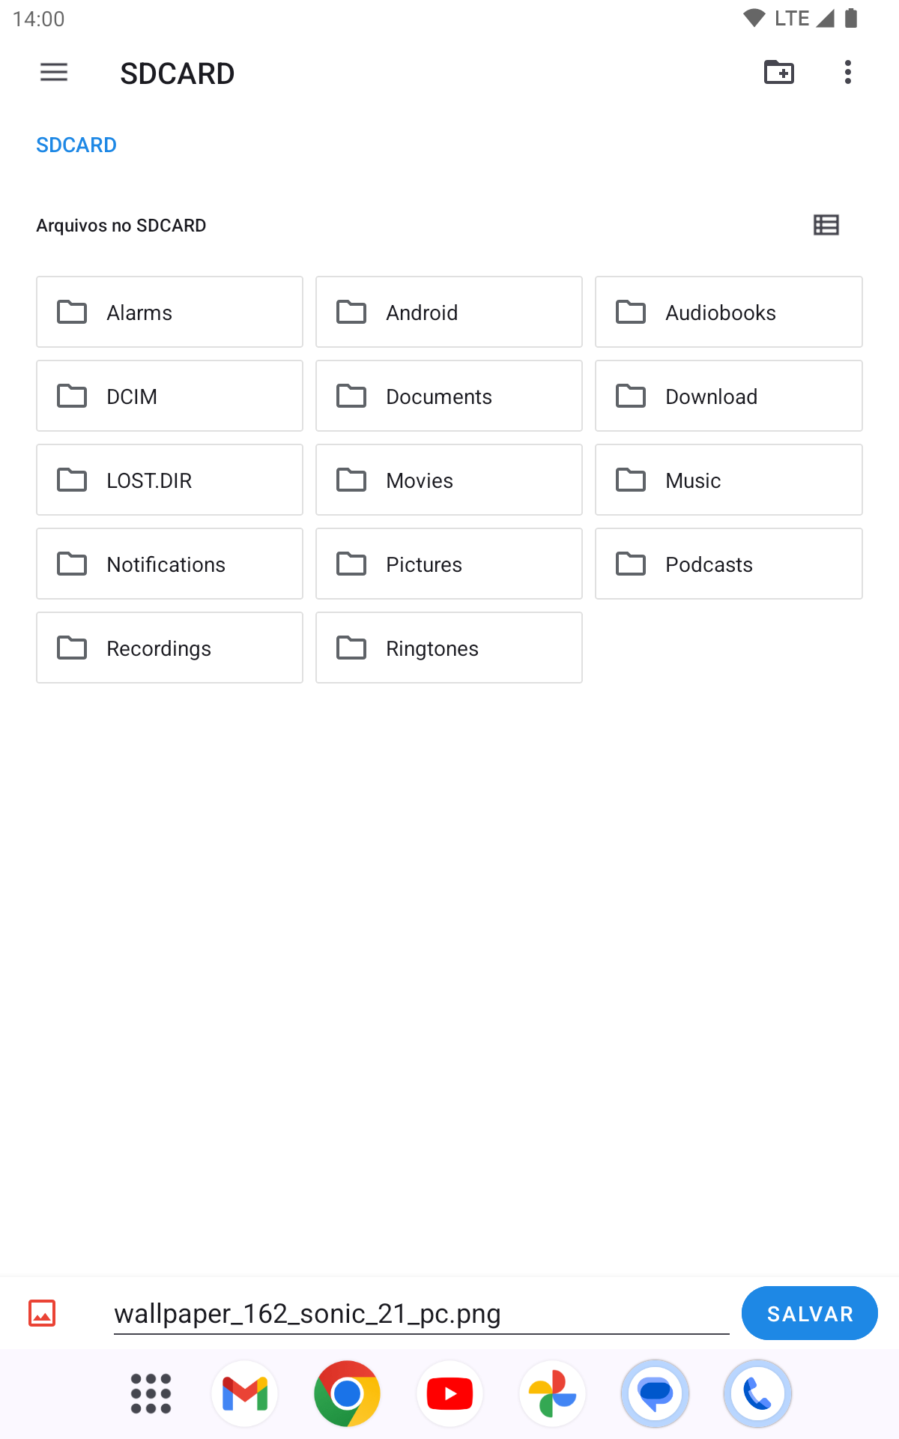Image resolution: width=899 pixels, height=1439 pixels.
Task: Click the SDCARD breadcrumb path
Action: point(76,145)
